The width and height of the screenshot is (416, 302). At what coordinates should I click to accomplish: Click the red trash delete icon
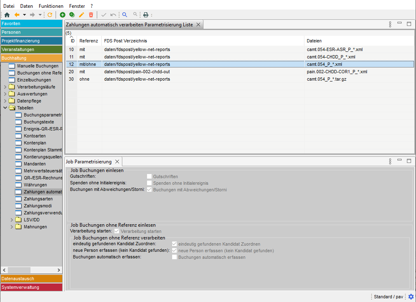(x=91, y=15)
